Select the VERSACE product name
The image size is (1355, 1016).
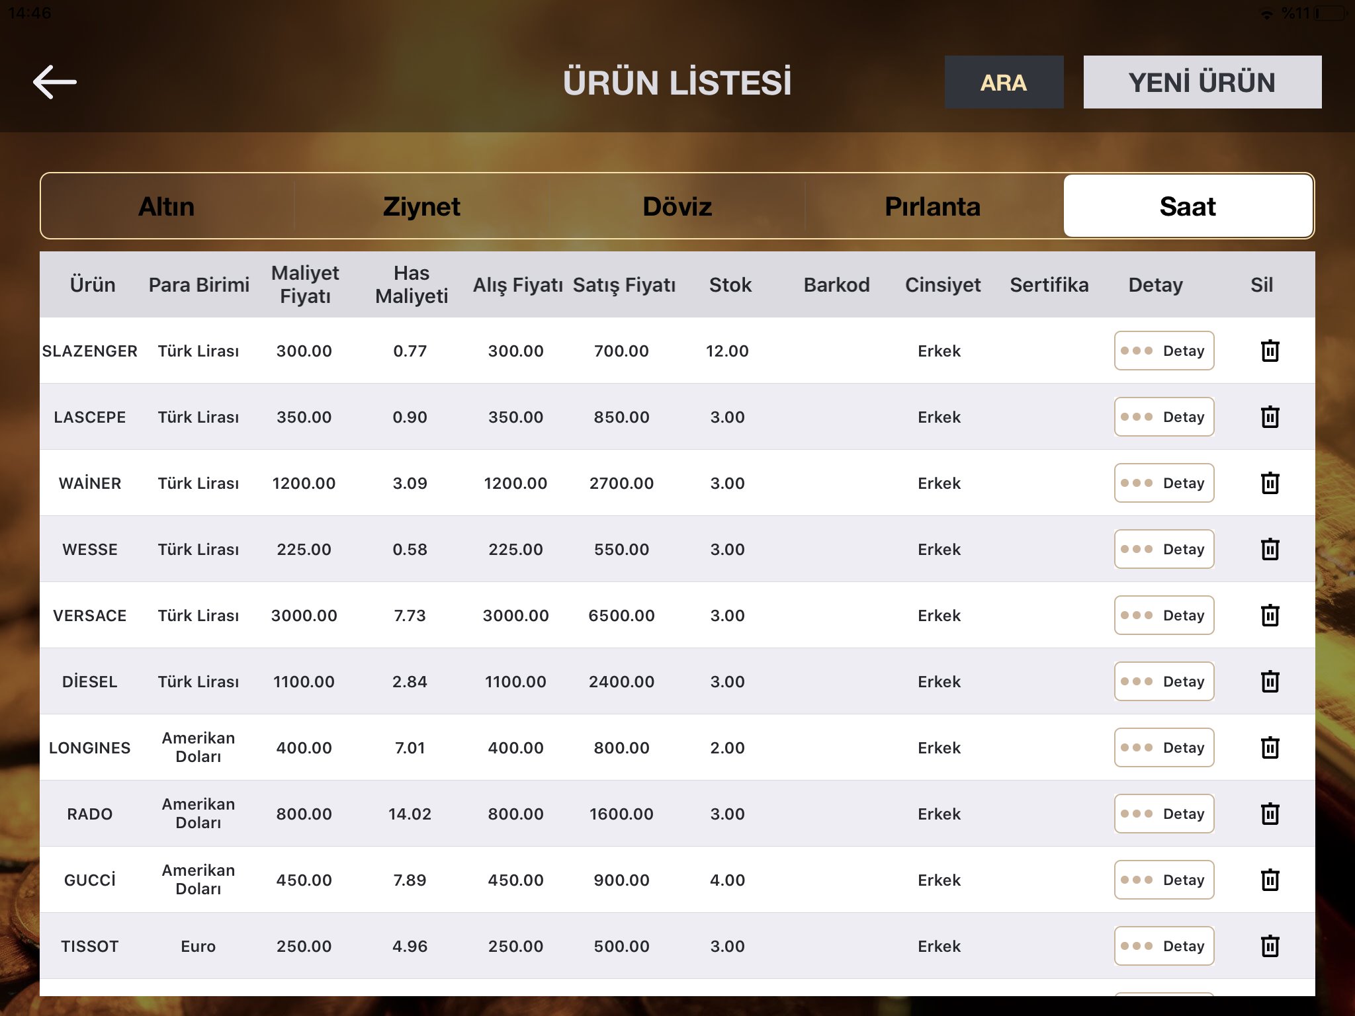[90, 615]
